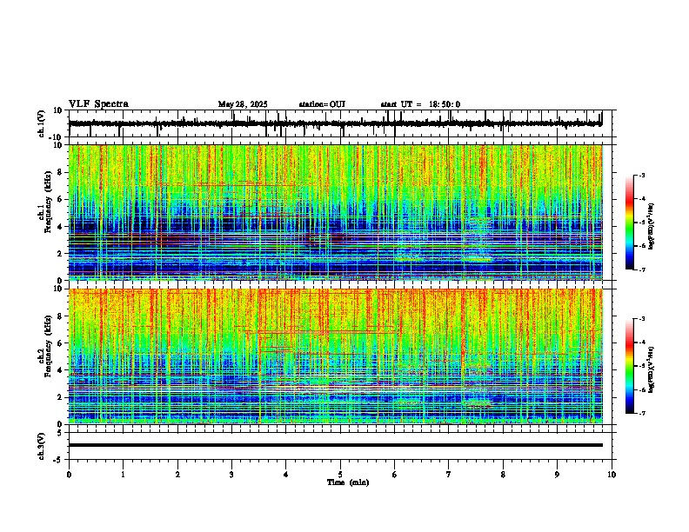Click the ch.1 "Frequency (kHz)" axis label
This screenshot has width=689, height=532.
coord(48,203)
